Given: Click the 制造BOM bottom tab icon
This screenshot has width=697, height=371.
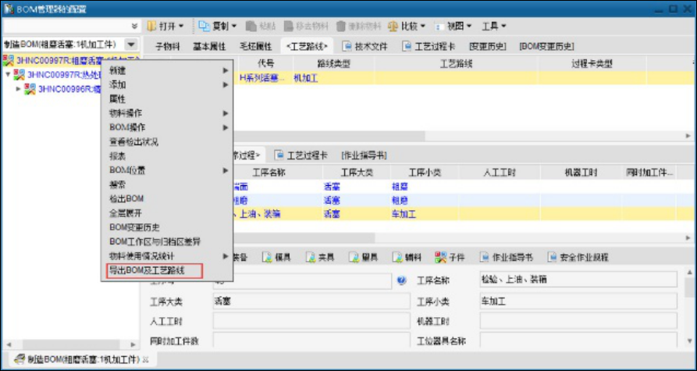Looking at the screenshot, I should [19, 359].
